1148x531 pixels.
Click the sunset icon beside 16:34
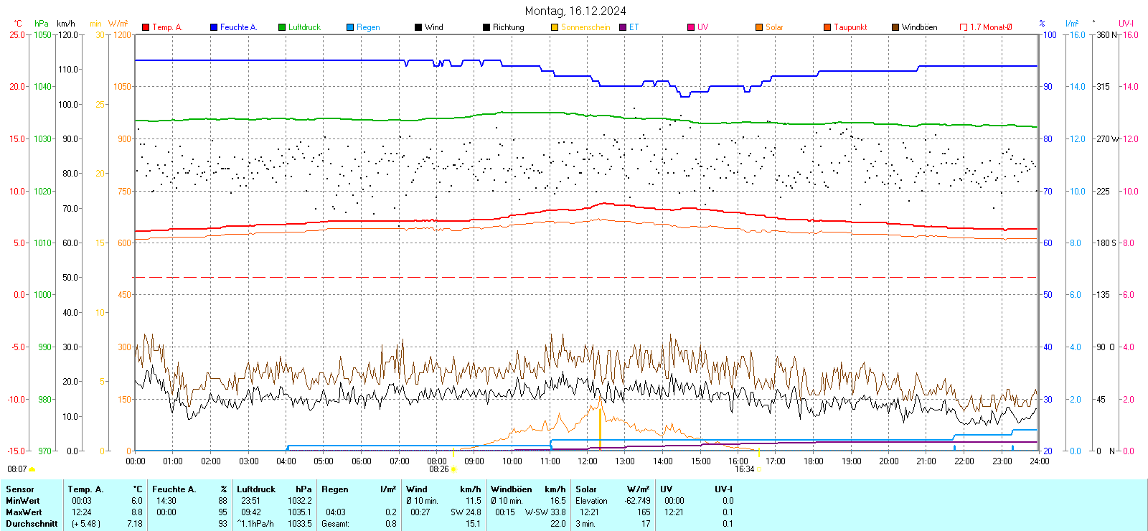pyautogui.click(x=759, y=469)
